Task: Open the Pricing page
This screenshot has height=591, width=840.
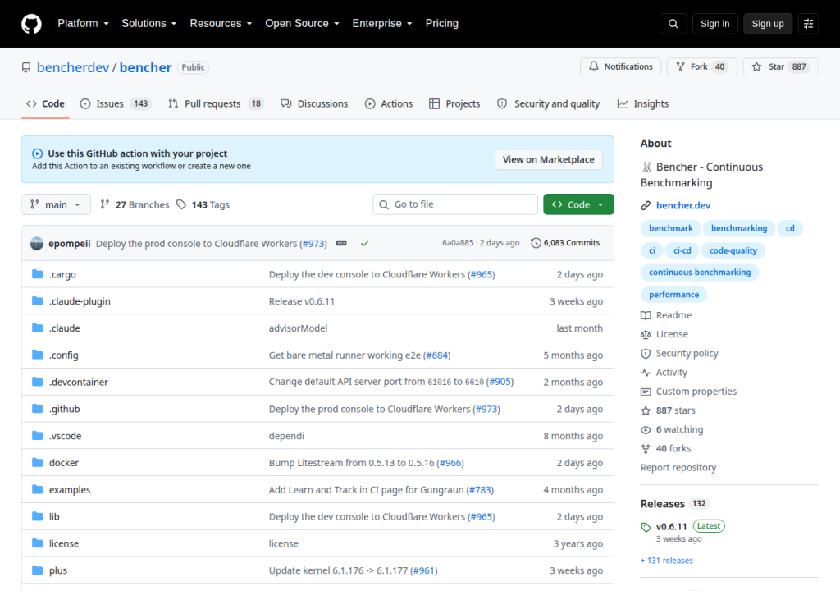Action: 442,24
